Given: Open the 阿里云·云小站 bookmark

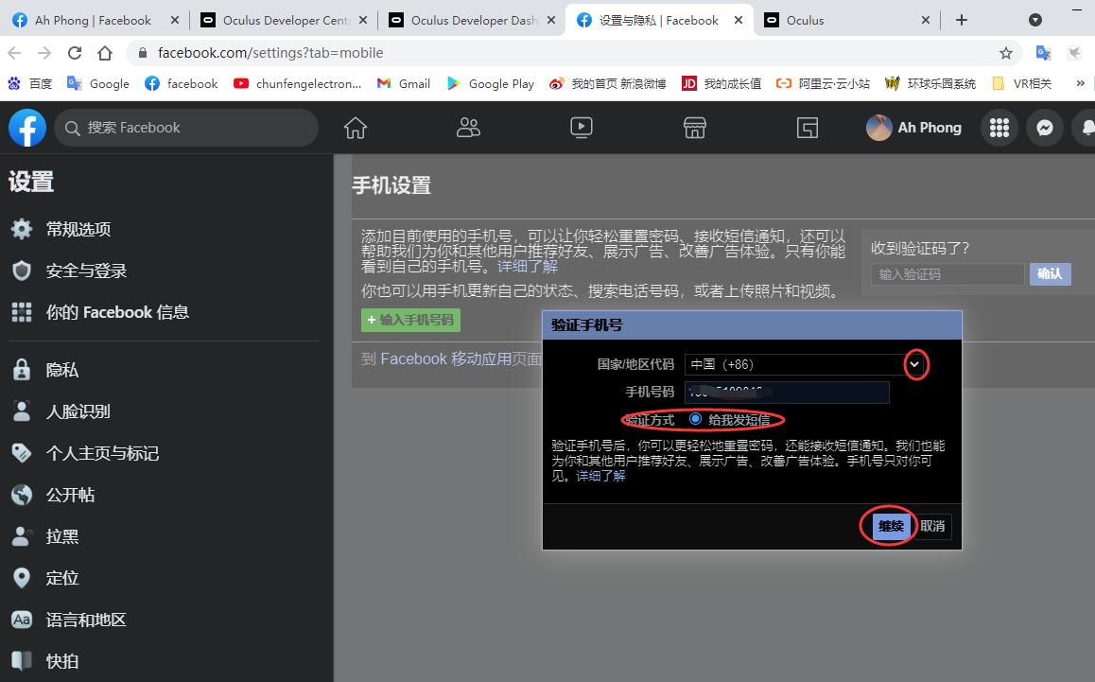Looking at the screenshot, I should point(823,84).
